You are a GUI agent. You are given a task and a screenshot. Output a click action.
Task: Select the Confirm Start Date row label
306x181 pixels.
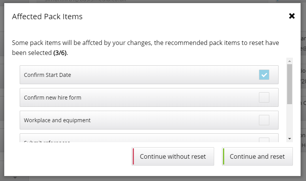pyautogui.click(x=47, y=75)
